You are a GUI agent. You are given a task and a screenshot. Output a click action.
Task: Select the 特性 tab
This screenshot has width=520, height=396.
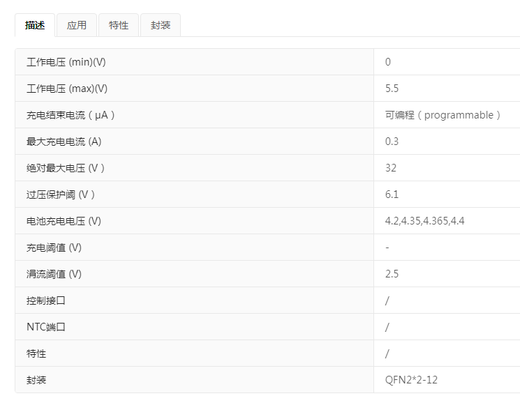coord(119,26)
